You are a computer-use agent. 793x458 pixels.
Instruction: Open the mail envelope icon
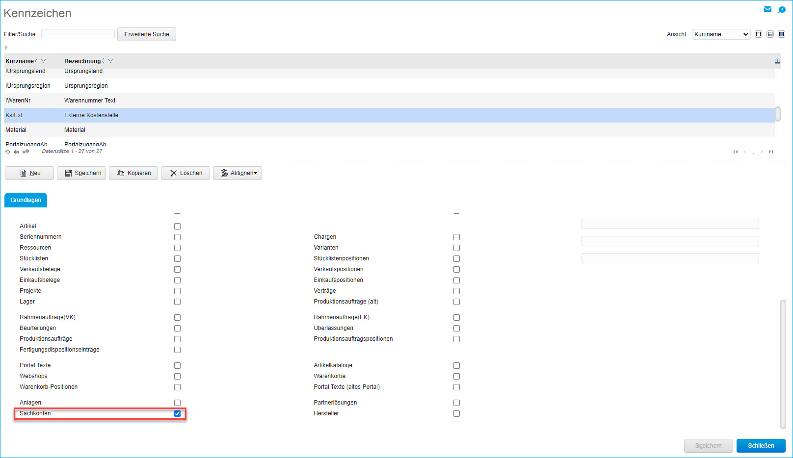coord(767,9)
